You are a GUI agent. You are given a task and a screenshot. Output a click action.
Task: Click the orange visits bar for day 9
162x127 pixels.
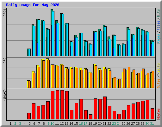pos(48,74)
